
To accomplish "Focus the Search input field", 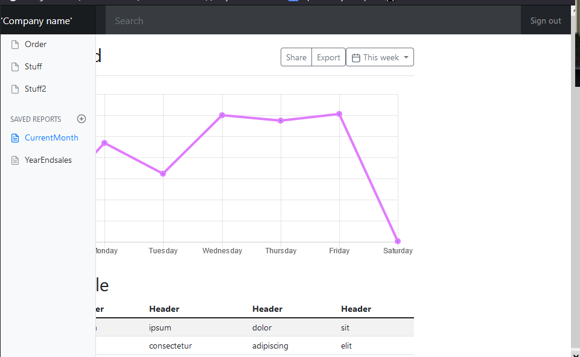I will 313,21.
